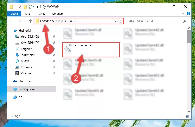This screenshot has width=195, height=127.
Task: Click the address bar showing C:\Windows\SysWOW64
Action: (76, 21)
